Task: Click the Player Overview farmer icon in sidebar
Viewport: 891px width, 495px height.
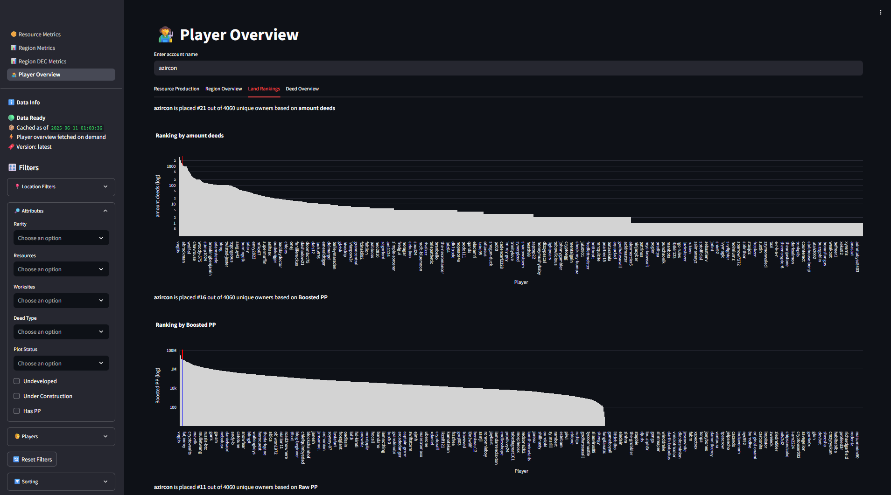Action: tap(14, 75)
